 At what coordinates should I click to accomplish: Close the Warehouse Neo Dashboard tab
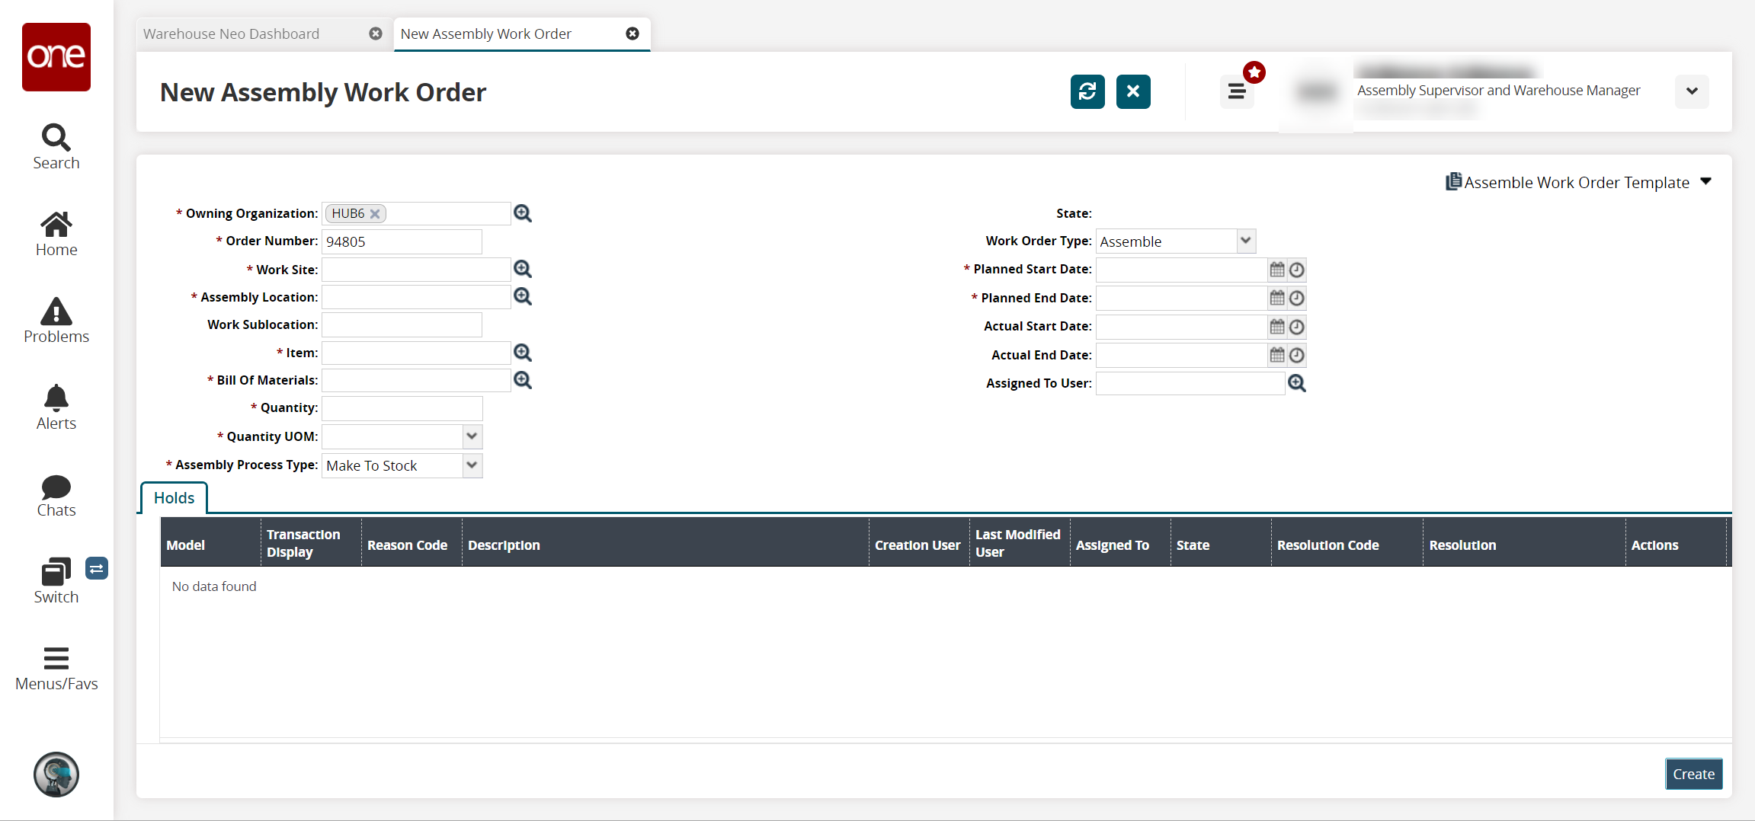[376, 34]
